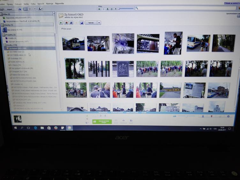Filter to photos with faces

tap(108, 9)
